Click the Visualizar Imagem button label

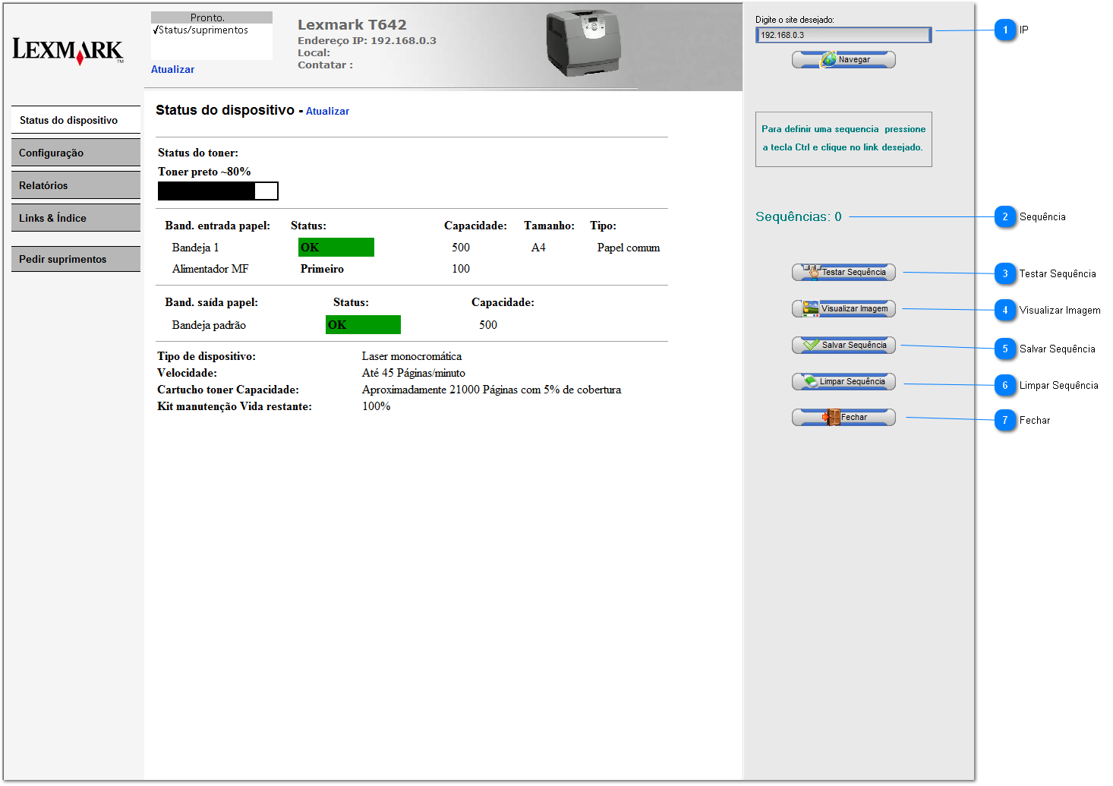point(854,308)
